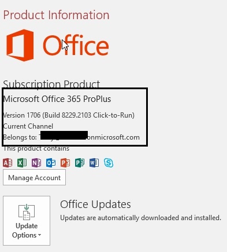Click the Microsoft Office 365 ProPlus text
Viewport: 227px width, 252px height.
click(57, 99)
